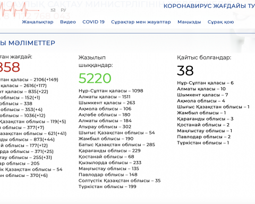Switch language to ру

[63, 10]
